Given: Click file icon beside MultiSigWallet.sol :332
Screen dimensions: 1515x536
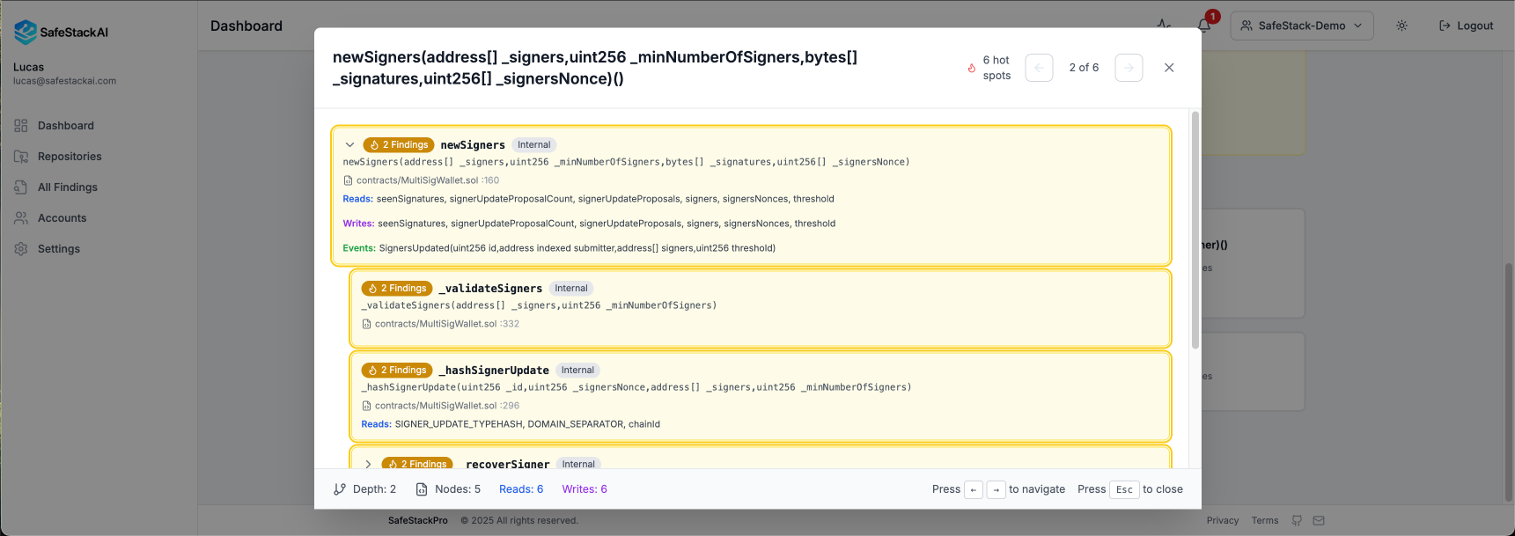Looking at the screenshot, I should click(366, 324).
